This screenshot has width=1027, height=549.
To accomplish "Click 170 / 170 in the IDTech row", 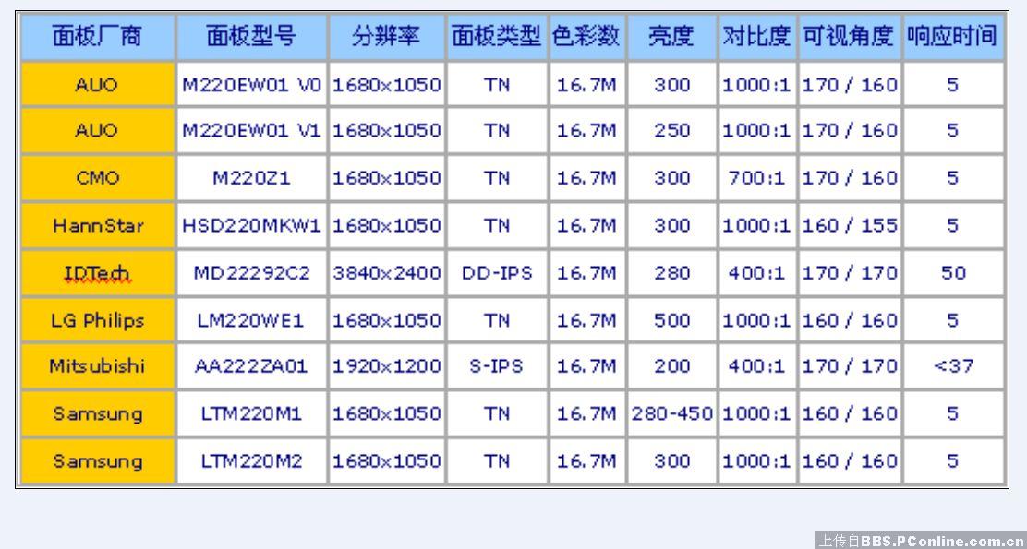I will [x=850, y=273].
